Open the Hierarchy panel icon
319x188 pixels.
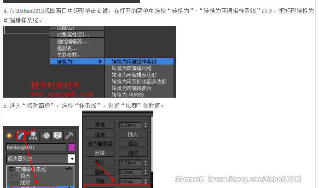pos(33,135)
